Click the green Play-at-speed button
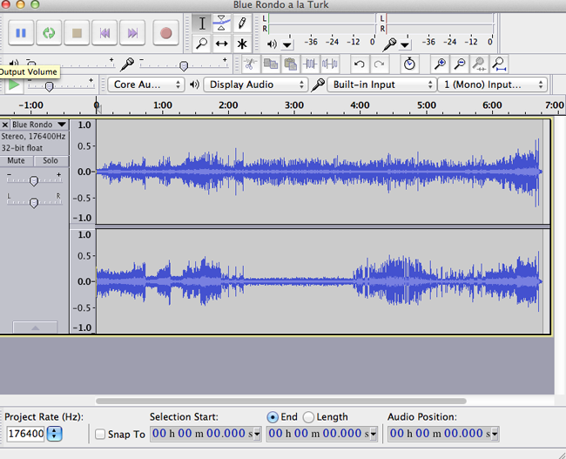This screenshot has width=566, height=459. click(14, 84)
